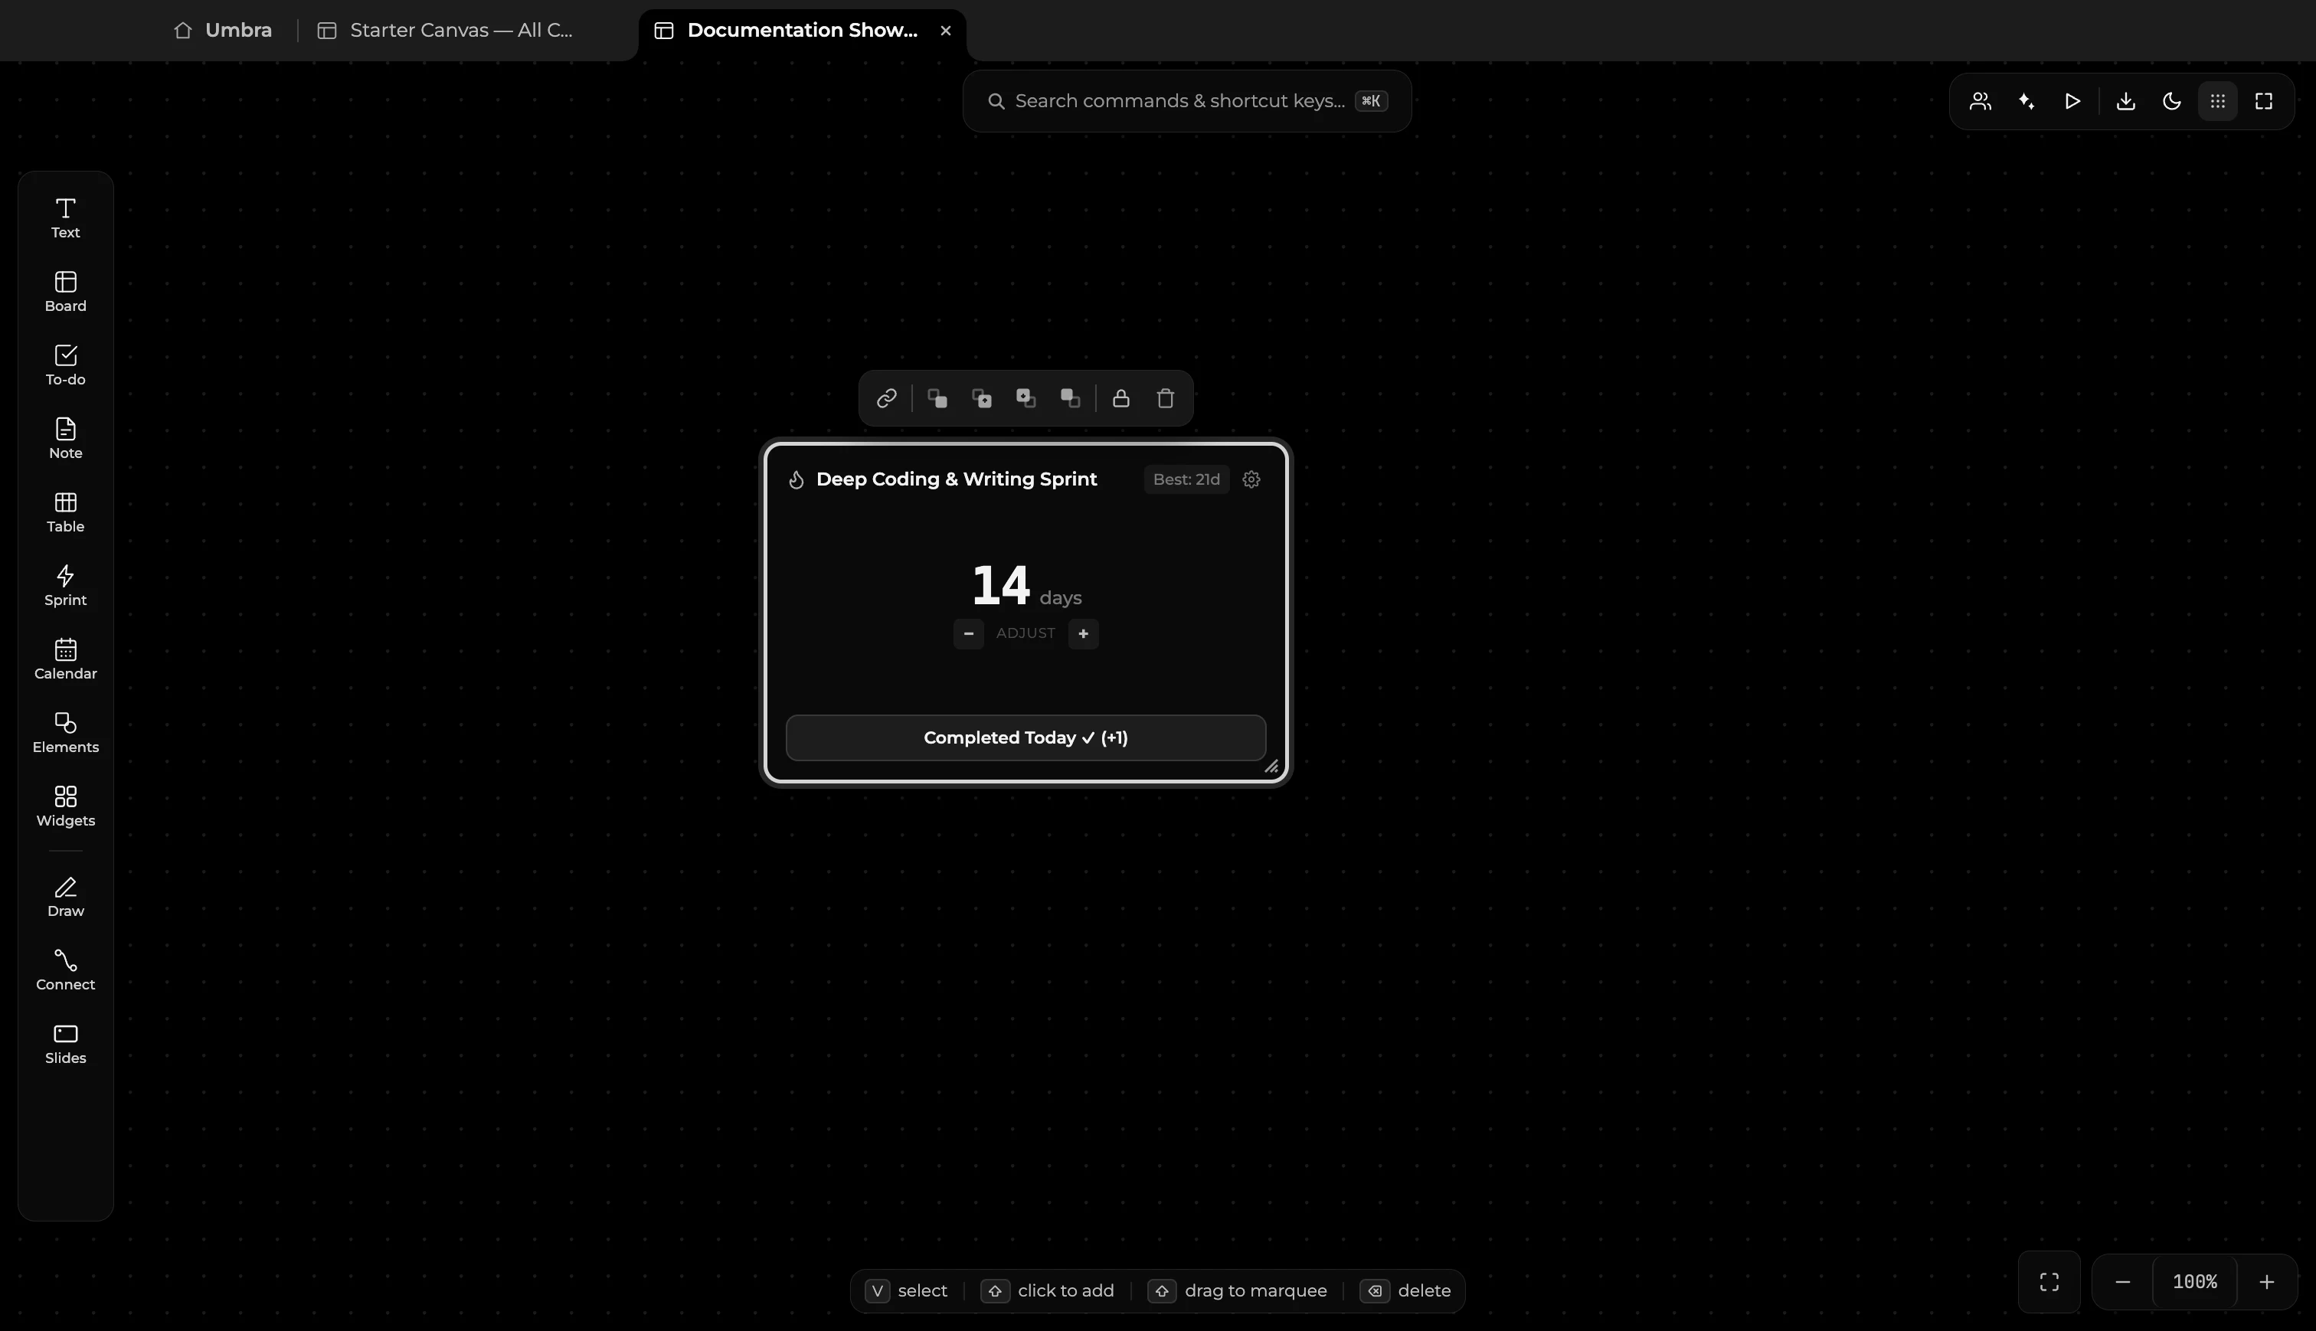Open the Slides tool
This screenshot has width=2316, height=1331.
pyautogui.click(x=65, y=1045)
